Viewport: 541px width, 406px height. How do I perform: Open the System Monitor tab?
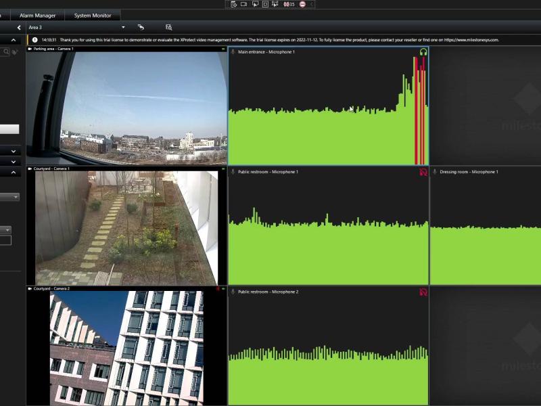pyautogui.click(x=91, y=15)
